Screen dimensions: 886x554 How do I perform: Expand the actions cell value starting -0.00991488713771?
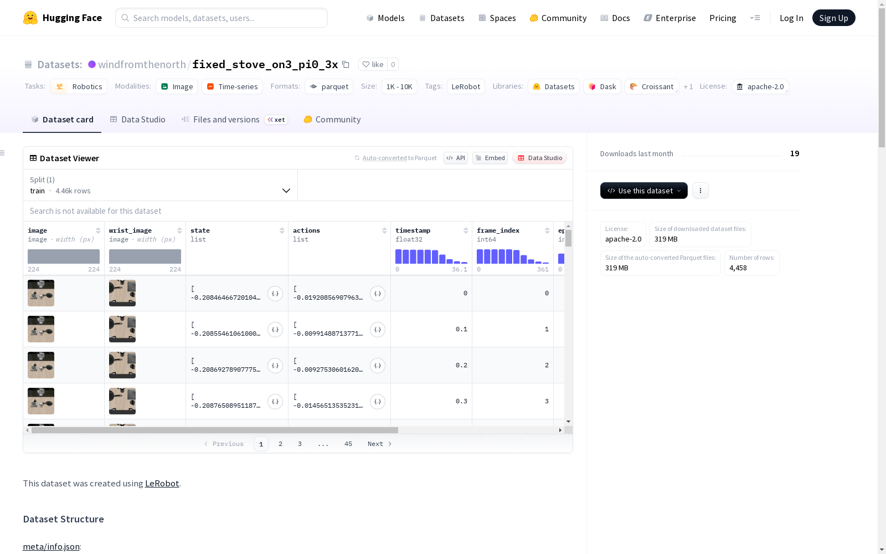pyautogui.click(x=378, y=330)
